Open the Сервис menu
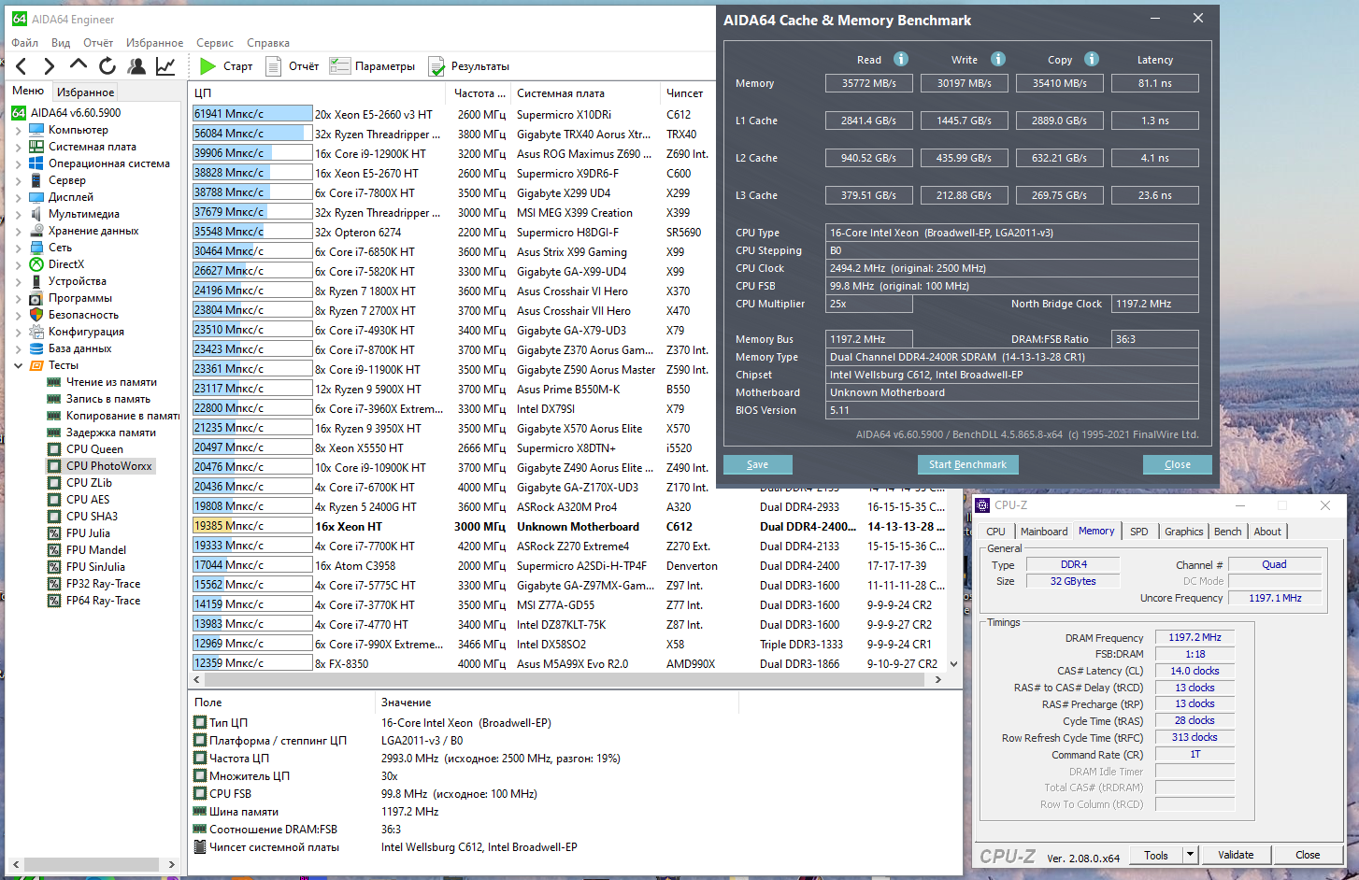Image resolution: width=1359 pixels, height=880 pixels. pyautogui.click(x=215, y=43)
